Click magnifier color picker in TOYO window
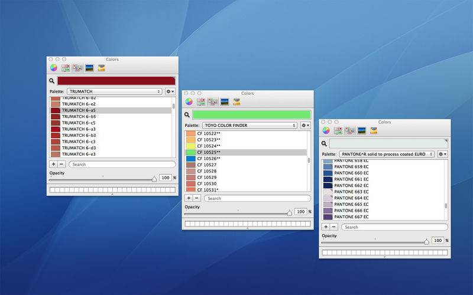The image size is (473, 295). coord(187,114)
